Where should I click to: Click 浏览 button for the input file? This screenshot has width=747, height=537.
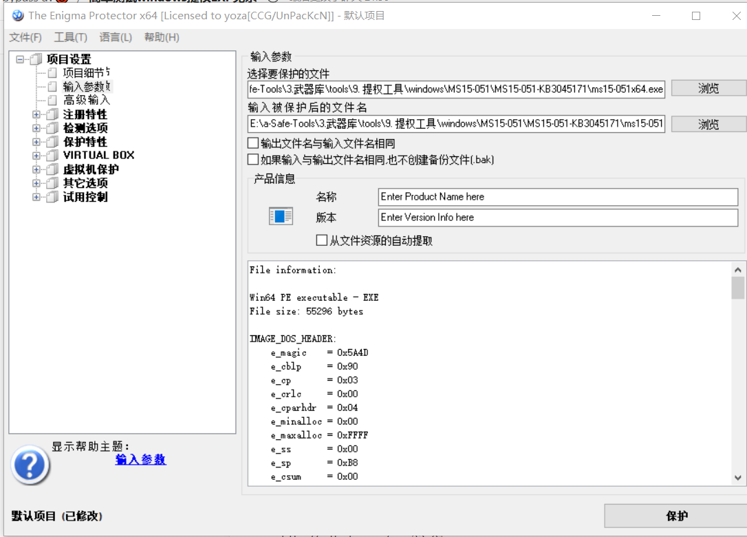709,88
